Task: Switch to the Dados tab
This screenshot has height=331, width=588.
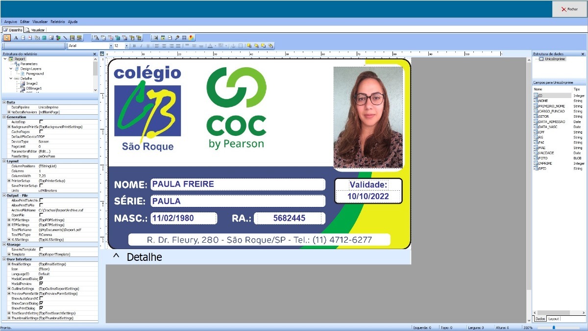Action: pyautogui.click(x=540, y=319)
